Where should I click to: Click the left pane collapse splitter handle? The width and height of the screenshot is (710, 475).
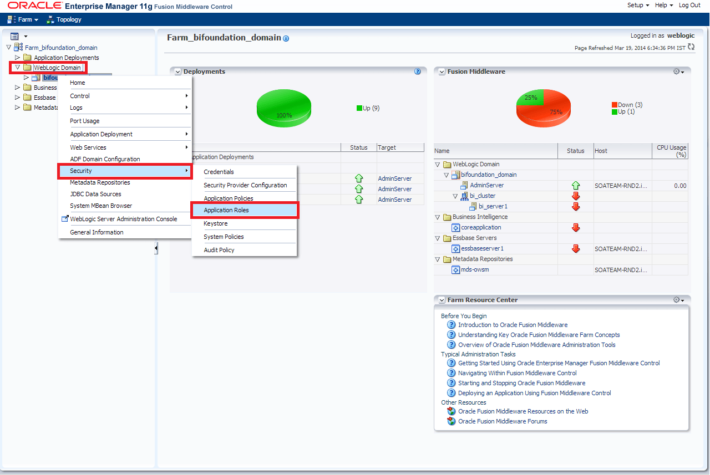coord(156,248)
